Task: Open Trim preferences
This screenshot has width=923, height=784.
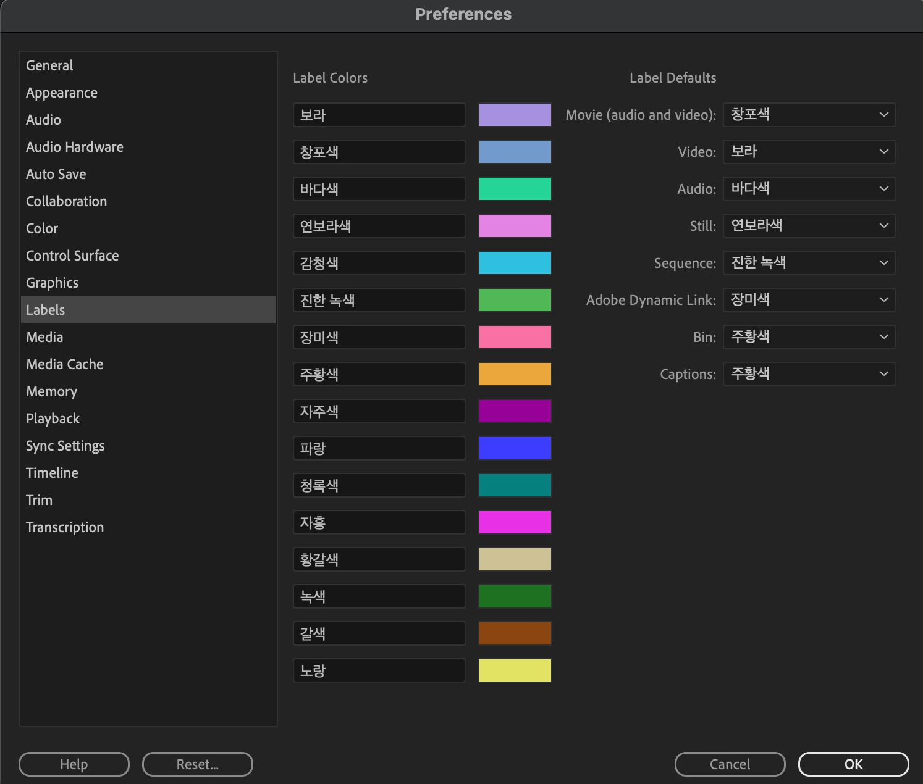Action: coord(148,500)
